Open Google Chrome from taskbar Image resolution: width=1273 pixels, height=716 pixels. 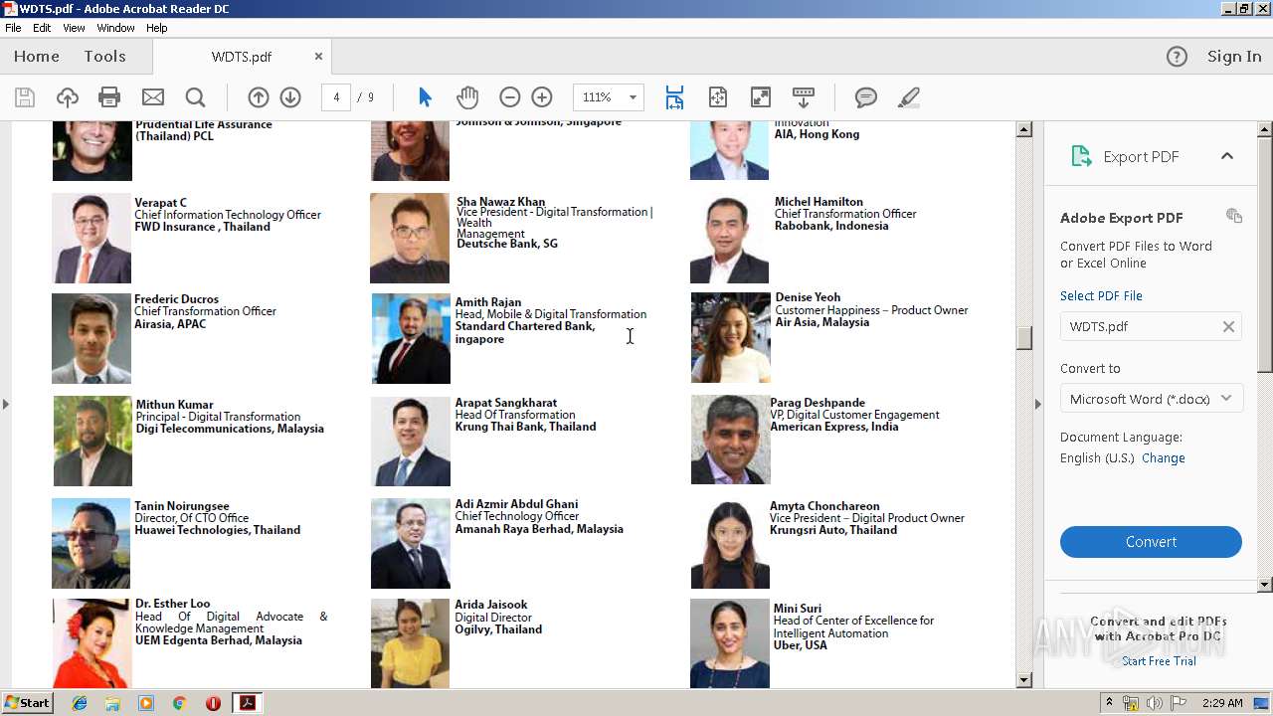pos(179,703)
